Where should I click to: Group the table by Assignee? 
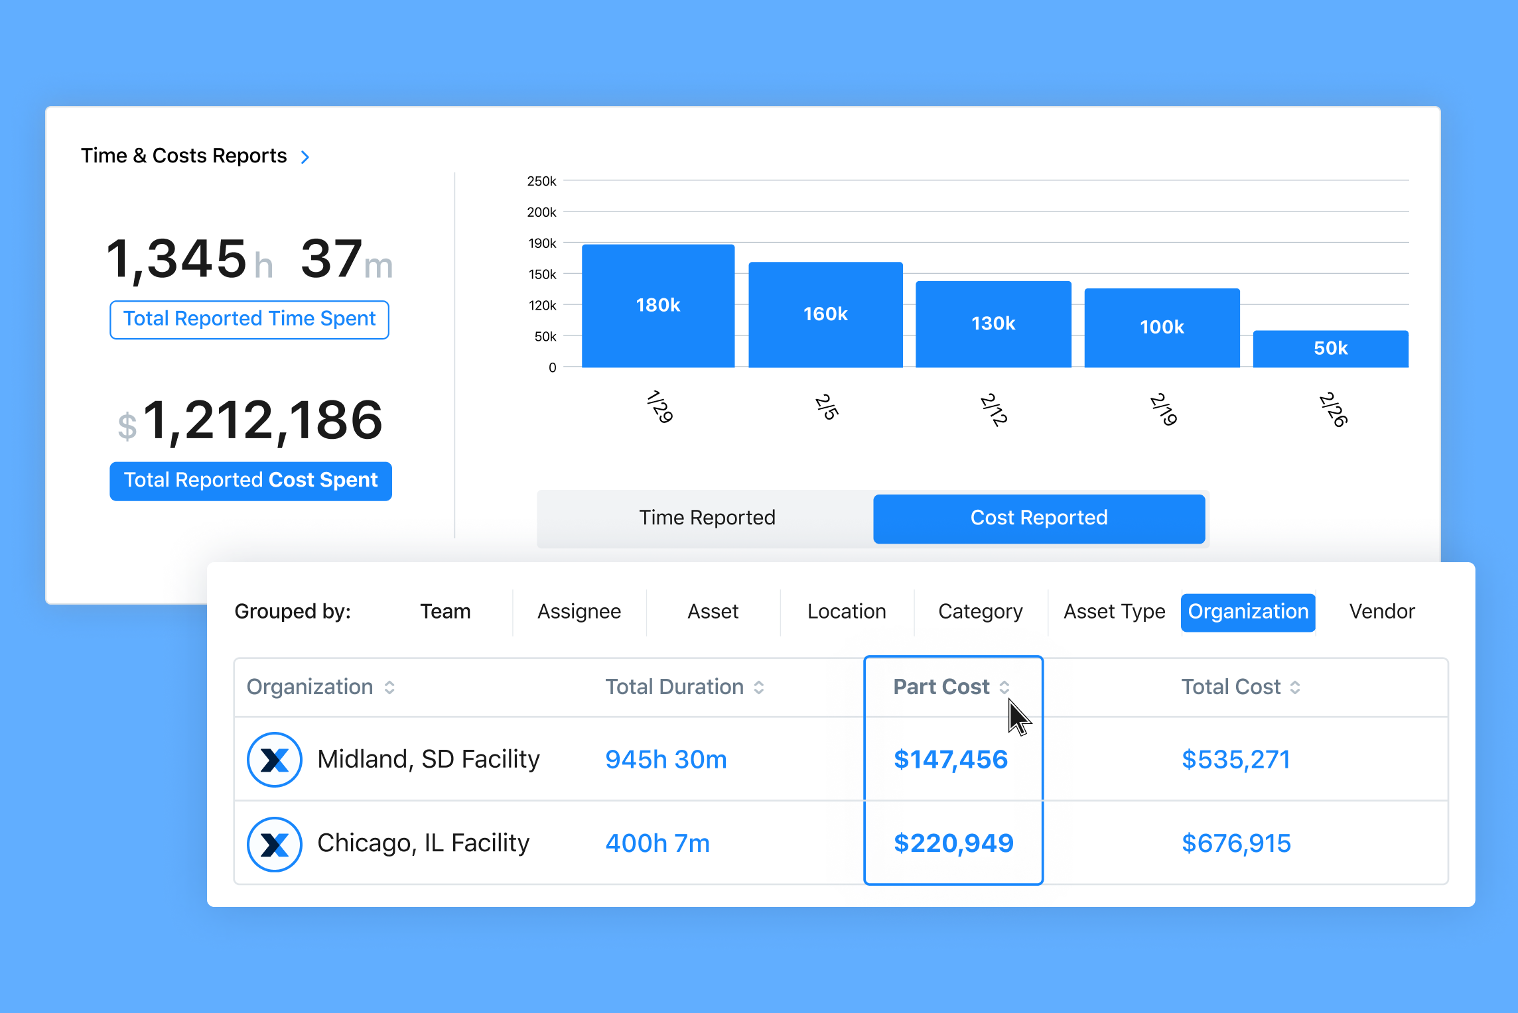point(579,611)
